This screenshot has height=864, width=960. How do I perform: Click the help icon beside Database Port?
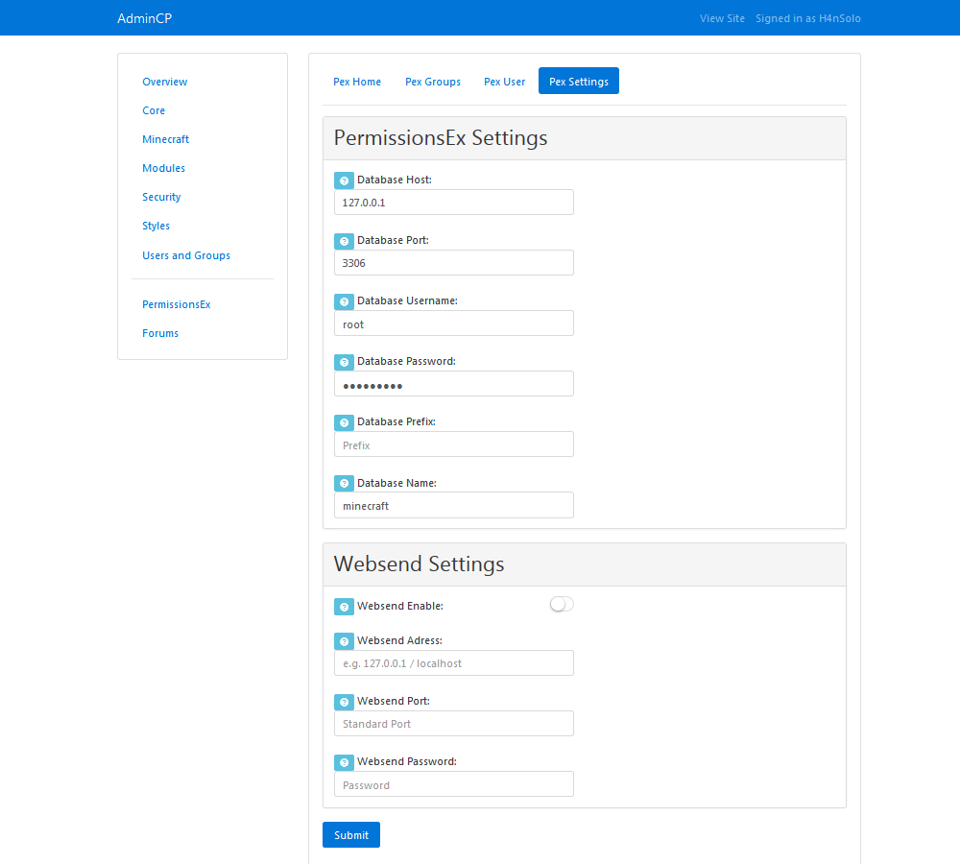point(344,241)
